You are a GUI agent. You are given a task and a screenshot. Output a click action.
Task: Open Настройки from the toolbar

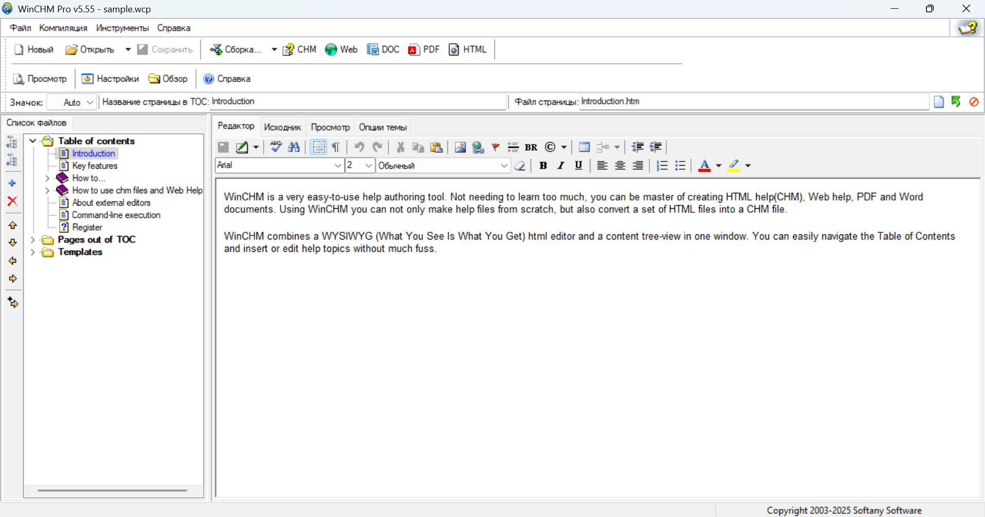click(110, 78)
